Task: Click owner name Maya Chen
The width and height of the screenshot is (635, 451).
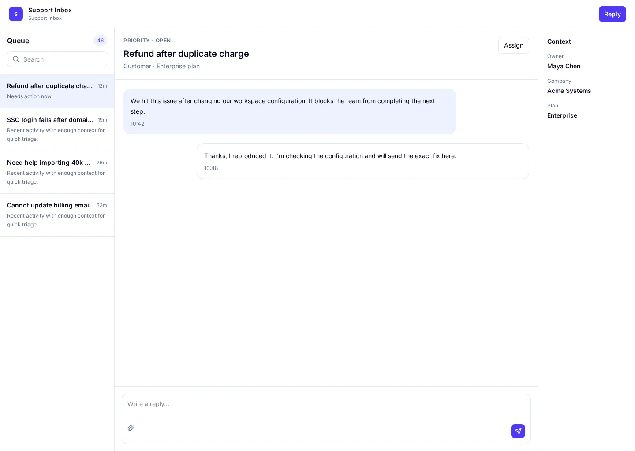Action: click(564, 66)
